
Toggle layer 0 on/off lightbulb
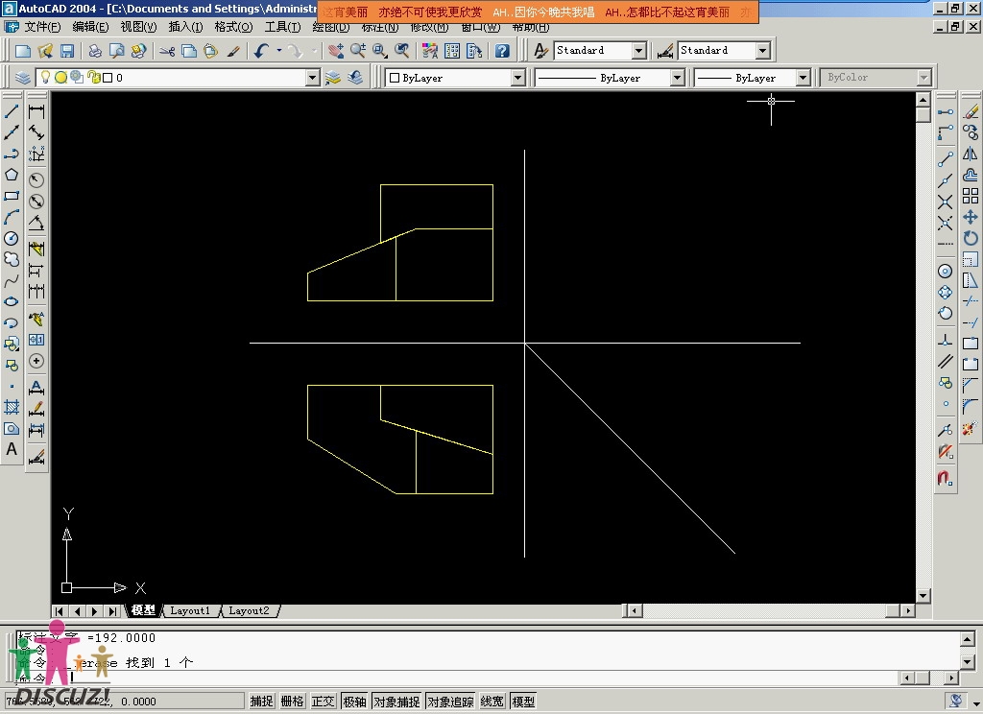pos(45,77)
